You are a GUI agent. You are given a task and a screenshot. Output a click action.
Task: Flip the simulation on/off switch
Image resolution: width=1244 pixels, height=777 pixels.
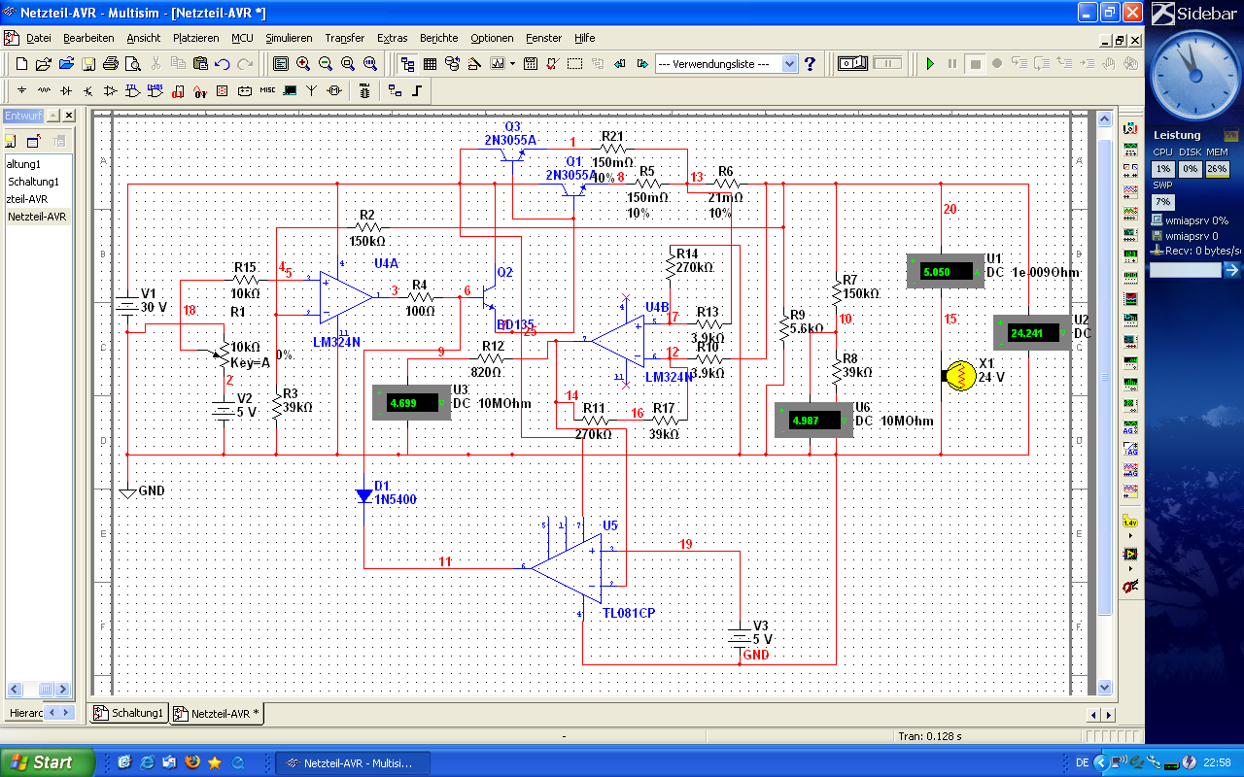coord(852,63)
